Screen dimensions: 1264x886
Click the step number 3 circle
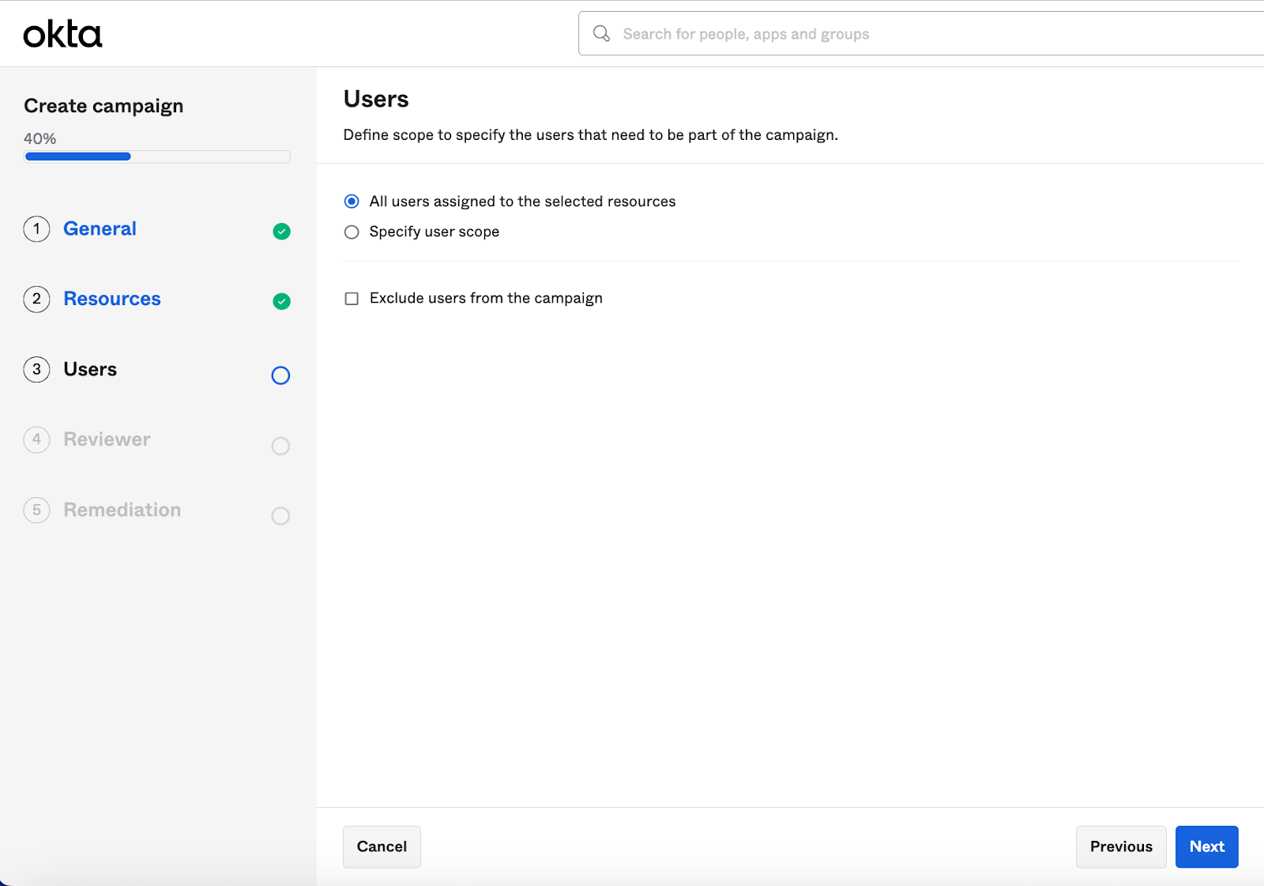click(x=36, y=369)
